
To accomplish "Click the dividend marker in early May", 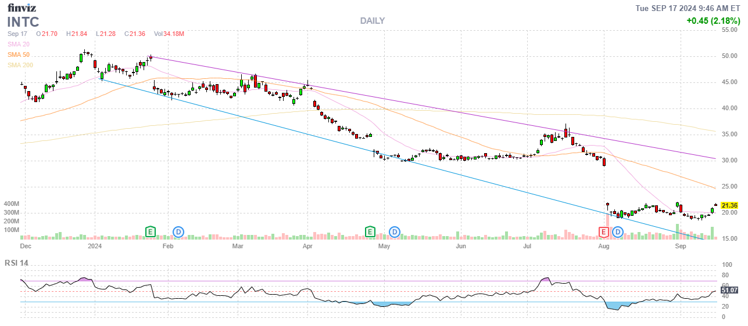I will click(x=395, y=232).
